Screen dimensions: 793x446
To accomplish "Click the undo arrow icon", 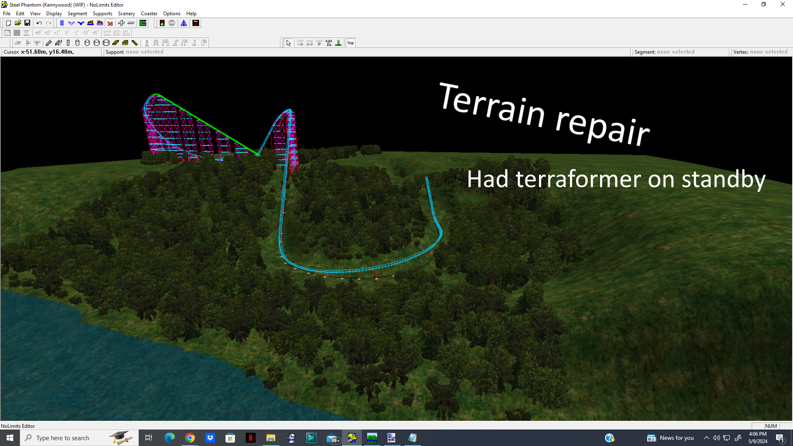I will 39,23.
